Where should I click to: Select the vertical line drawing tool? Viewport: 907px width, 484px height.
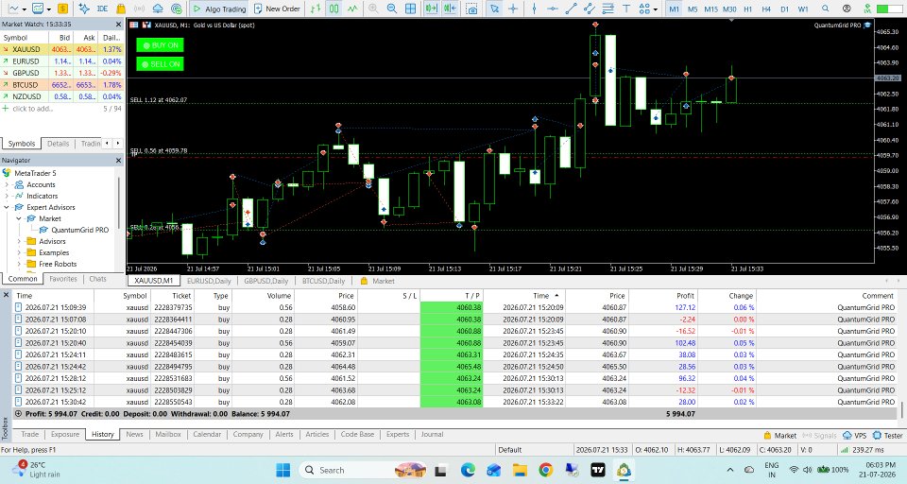point(534,9)
